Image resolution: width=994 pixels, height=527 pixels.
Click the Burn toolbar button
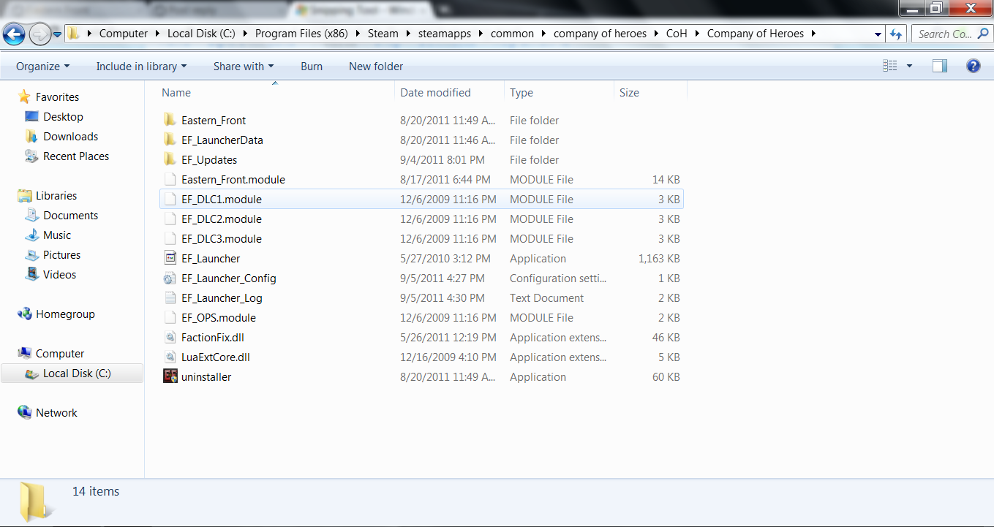pyautogui.click(x=312, y=66)
